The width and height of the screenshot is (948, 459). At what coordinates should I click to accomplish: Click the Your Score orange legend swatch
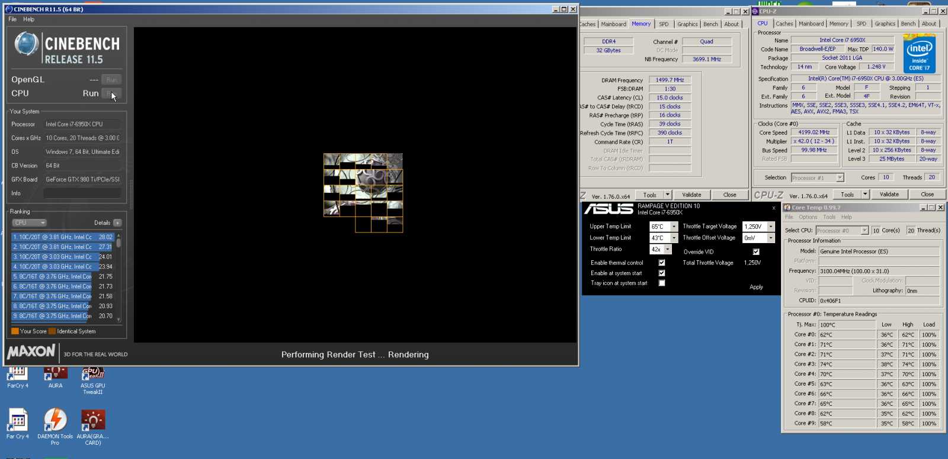(15, 331)
